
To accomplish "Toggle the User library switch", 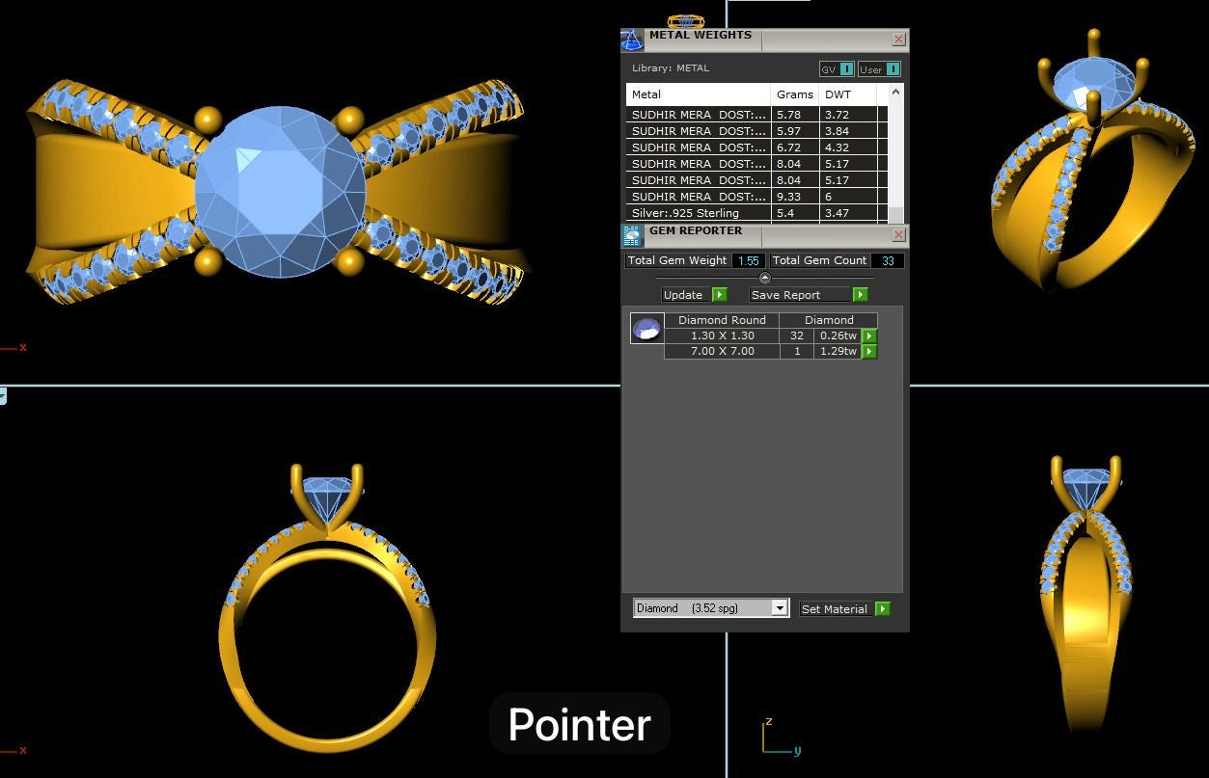I will pyautogui.click(x=879, y=69).
